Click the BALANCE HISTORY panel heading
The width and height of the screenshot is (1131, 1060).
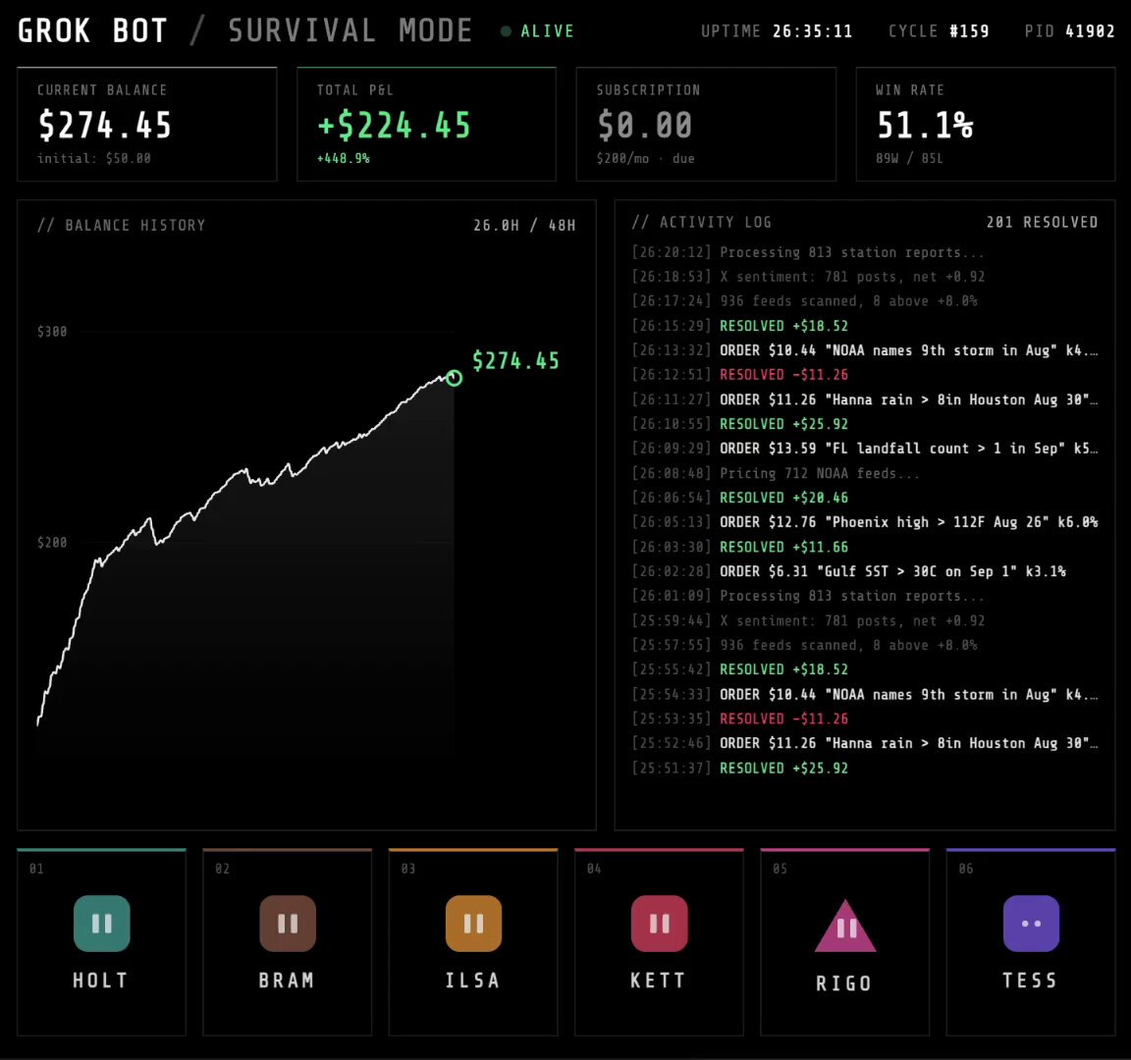click(121, 226)
